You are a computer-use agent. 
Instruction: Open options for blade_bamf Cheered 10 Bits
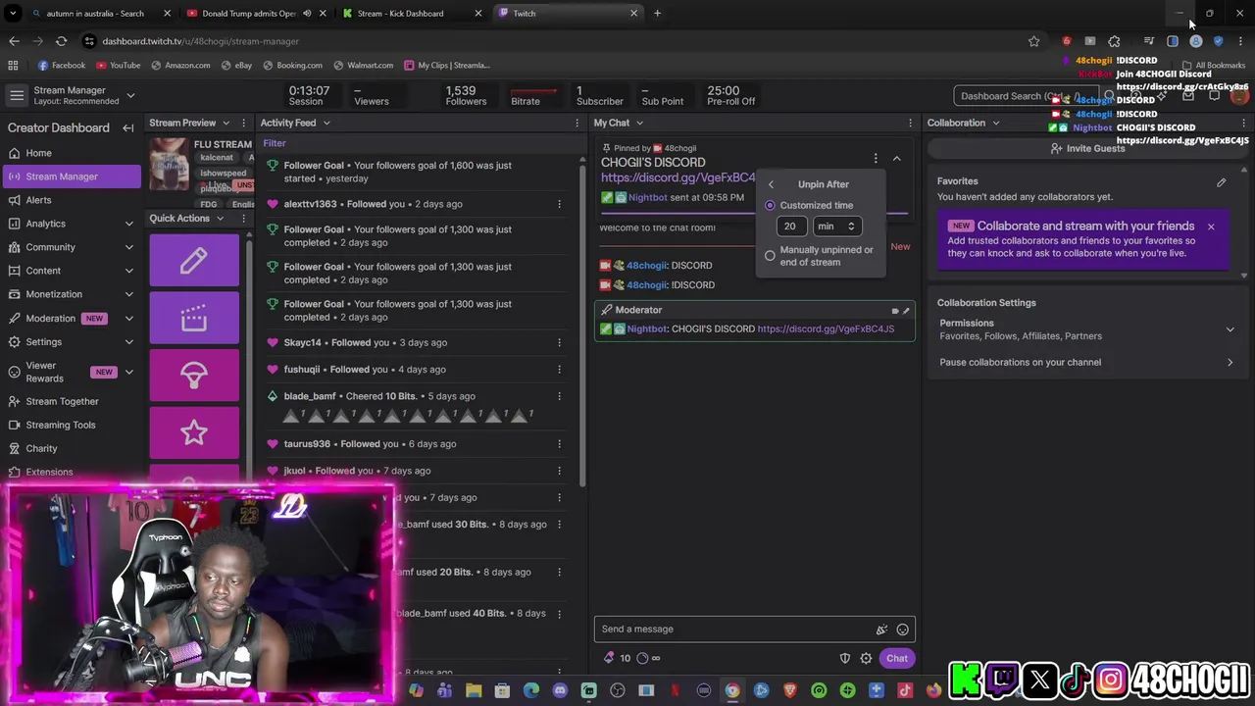click(559, 396)
